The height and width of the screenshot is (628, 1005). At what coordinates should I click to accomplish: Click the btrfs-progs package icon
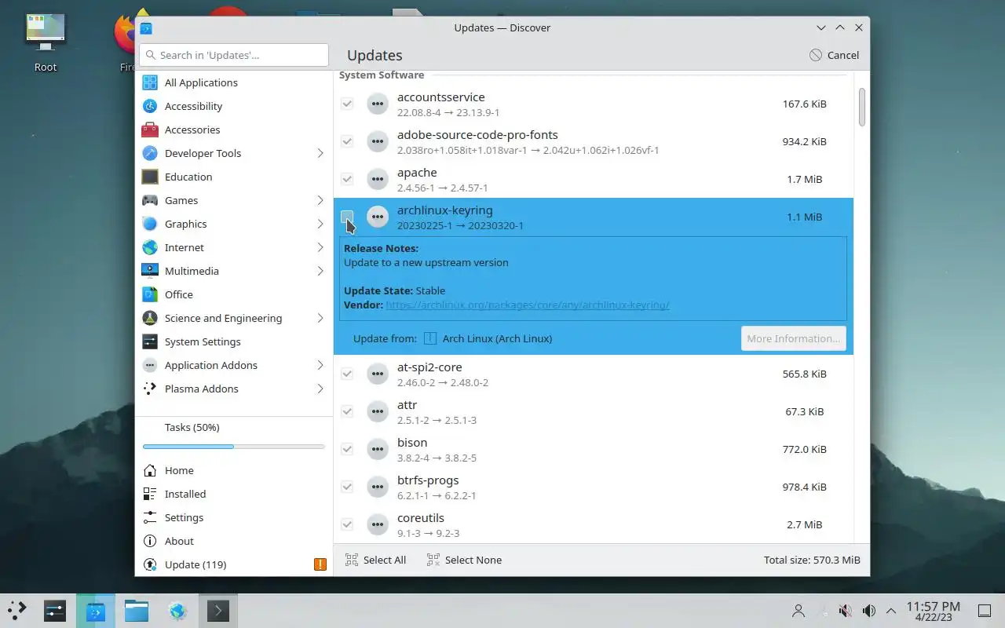coord(378,487)
